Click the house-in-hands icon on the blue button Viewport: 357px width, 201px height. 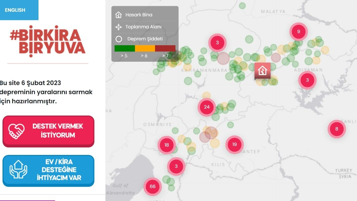pos(18,169)
